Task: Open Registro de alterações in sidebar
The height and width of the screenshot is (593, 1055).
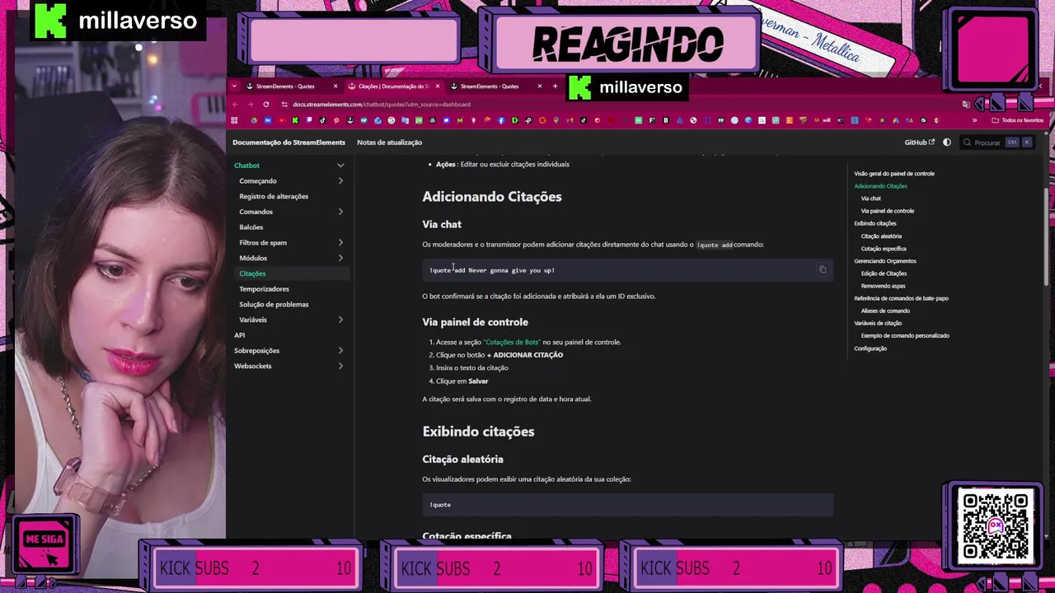Action: pyautogui.click(x=274, y=196)
